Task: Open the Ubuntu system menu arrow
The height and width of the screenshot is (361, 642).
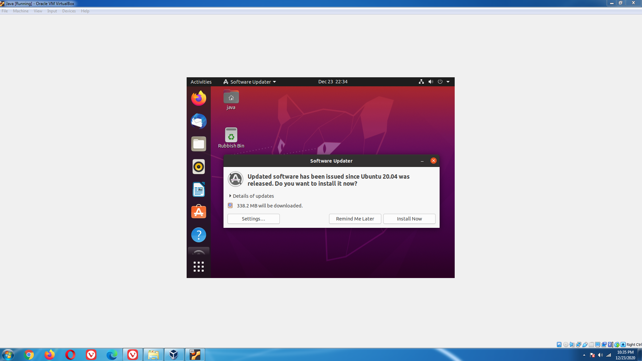Action: (448, 82)
